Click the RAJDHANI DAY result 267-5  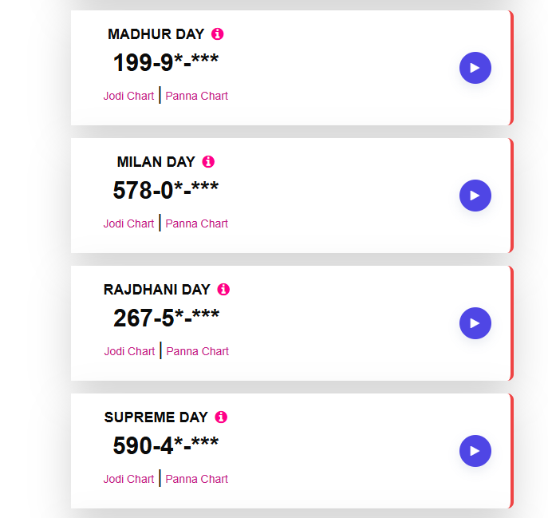click(x=166, y=318)
